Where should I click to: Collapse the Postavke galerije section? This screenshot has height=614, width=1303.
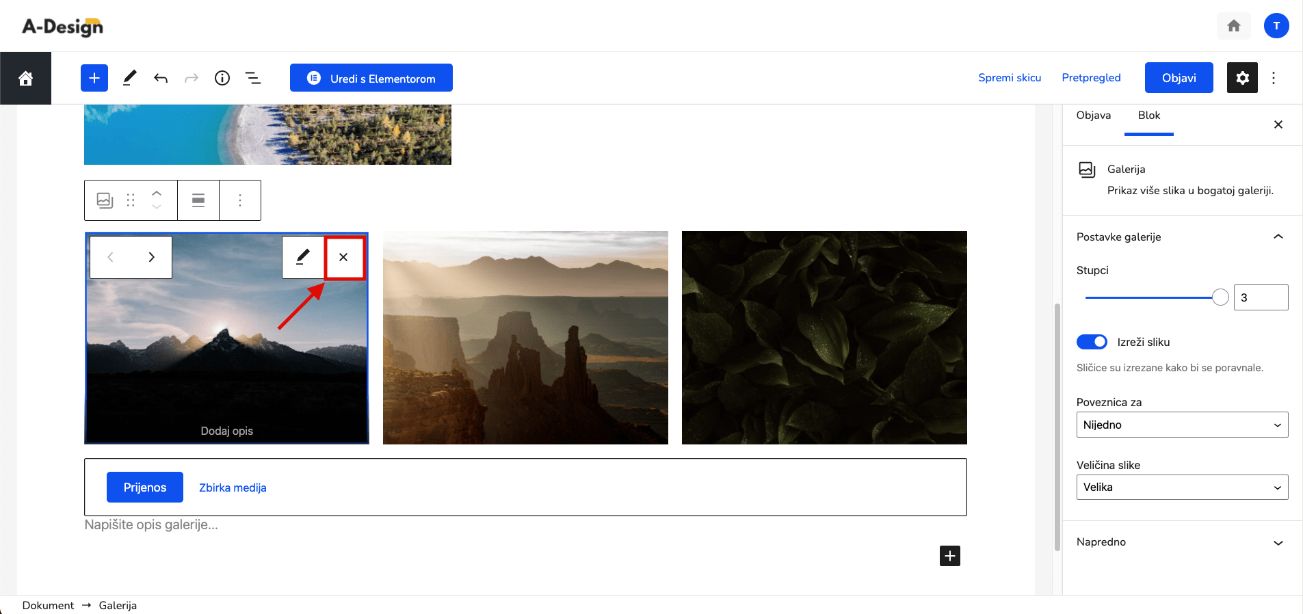pyautogui.click(x=1182, y=237)
